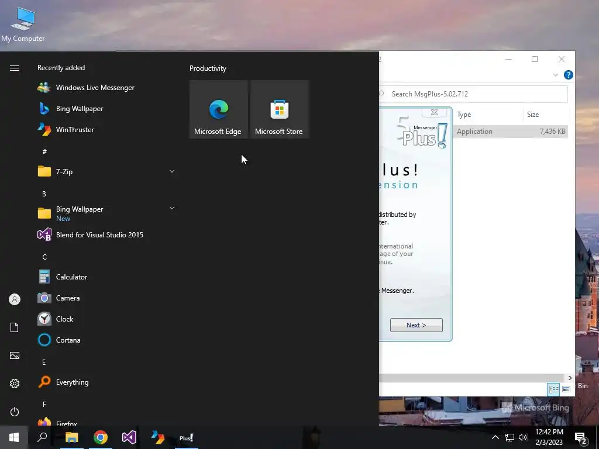
Task: Select the Application file row in Explorer
Action: point(511,132)
